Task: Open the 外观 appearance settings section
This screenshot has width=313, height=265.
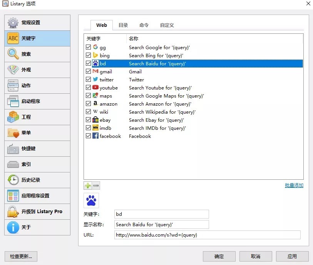Action: [x=37, y=70]
